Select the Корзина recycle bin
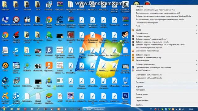The height and width of the screenshot is (111, 198). (125, 82)
